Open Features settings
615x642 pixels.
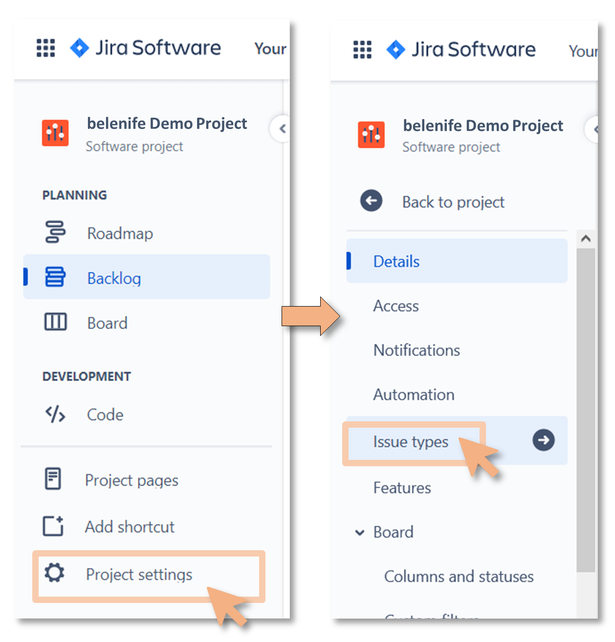402,488
